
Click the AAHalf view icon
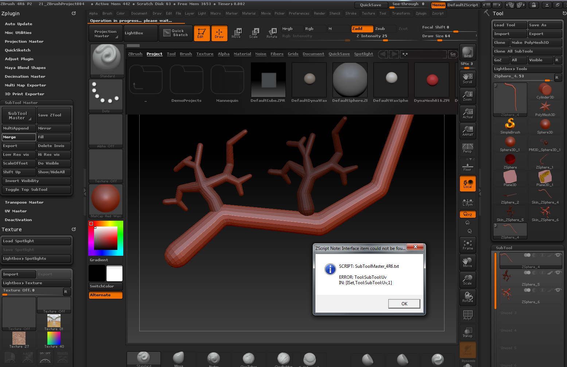pos(467,131)
